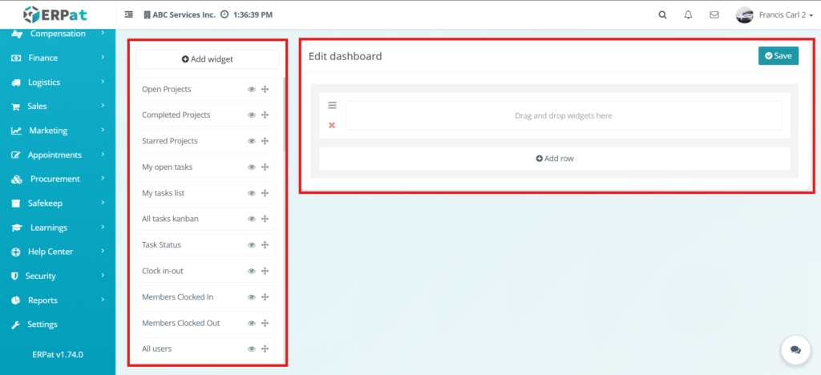
Task: Toggle visibility eye for Starred Projects widget
Action: click(x=251, y=141)
